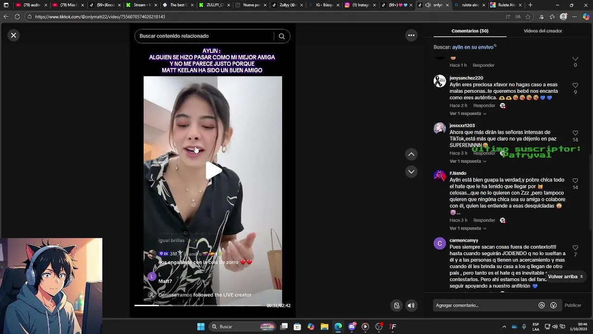Open the three-dots more options menu

click(x=411, y=35)
